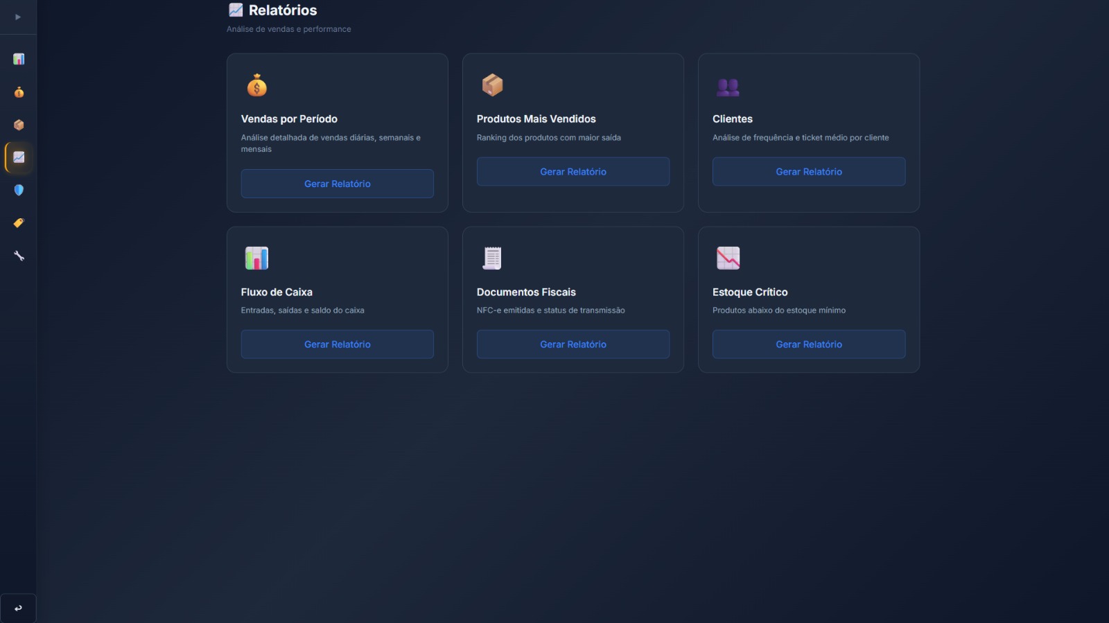This screenshot has height=623, width=1109.
Task: Open the yellow tag sidebar icon
Action: pos(19,222)
